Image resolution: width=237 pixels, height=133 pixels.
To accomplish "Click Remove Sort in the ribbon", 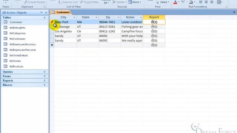I will tap(68, 2).
